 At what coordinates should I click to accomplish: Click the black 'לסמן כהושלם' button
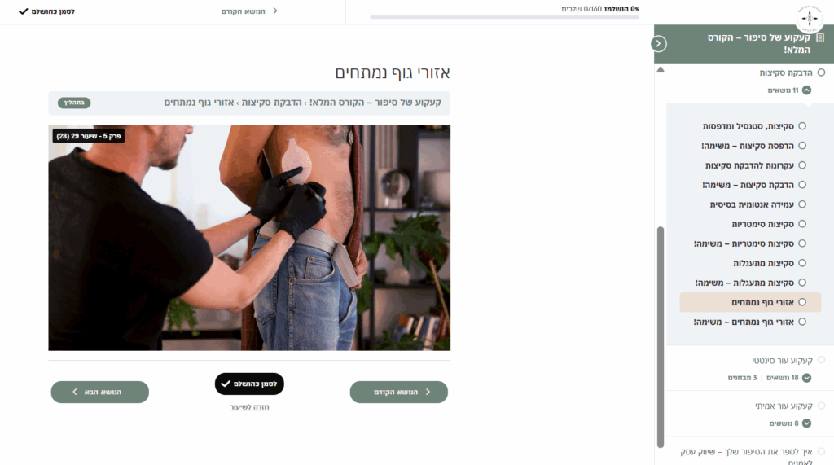[249, 384]
